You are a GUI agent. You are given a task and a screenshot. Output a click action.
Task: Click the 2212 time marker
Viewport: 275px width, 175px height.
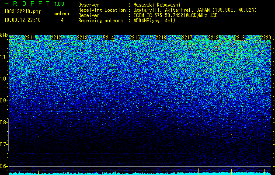click(56, 38)
